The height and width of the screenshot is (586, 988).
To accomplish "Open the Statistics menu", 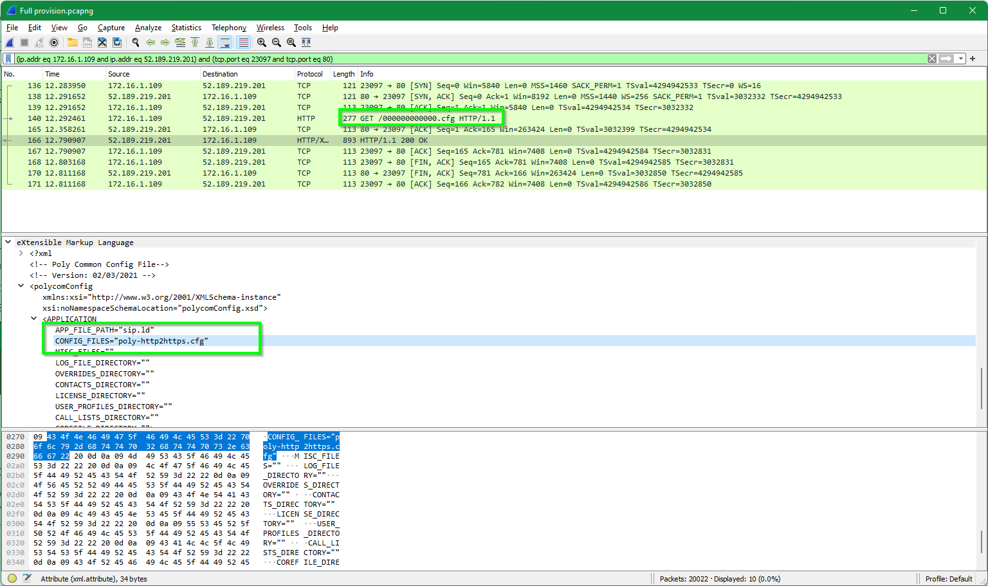I will coord(186,28).
